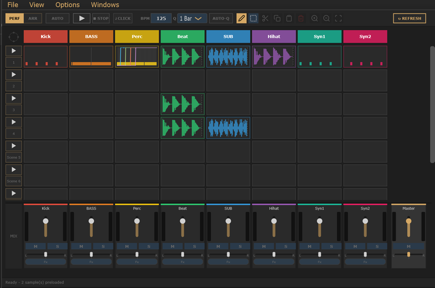Select the Syn1 clip in scene 1

point(319,57)
